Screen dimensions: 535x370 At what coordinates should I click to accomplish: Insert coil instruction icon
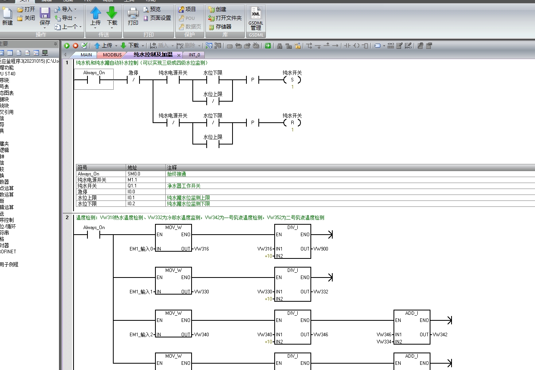[x=356, y=46]
